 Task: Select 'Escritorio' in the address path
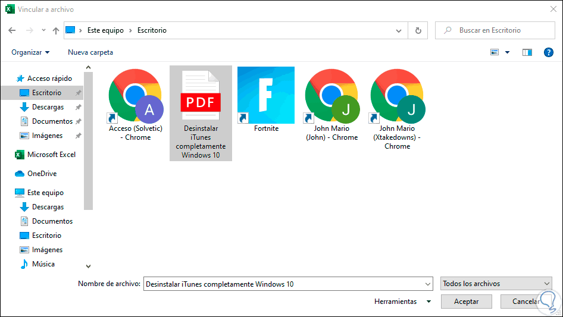[x=152, y=30]
